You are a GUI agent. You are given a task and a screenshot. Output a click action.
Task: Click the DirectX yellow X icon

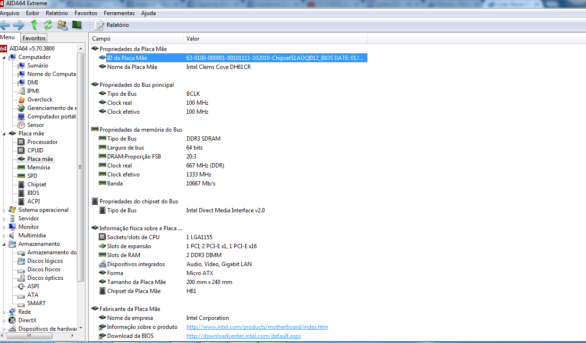pyautogui.click(x=12, y=320)
